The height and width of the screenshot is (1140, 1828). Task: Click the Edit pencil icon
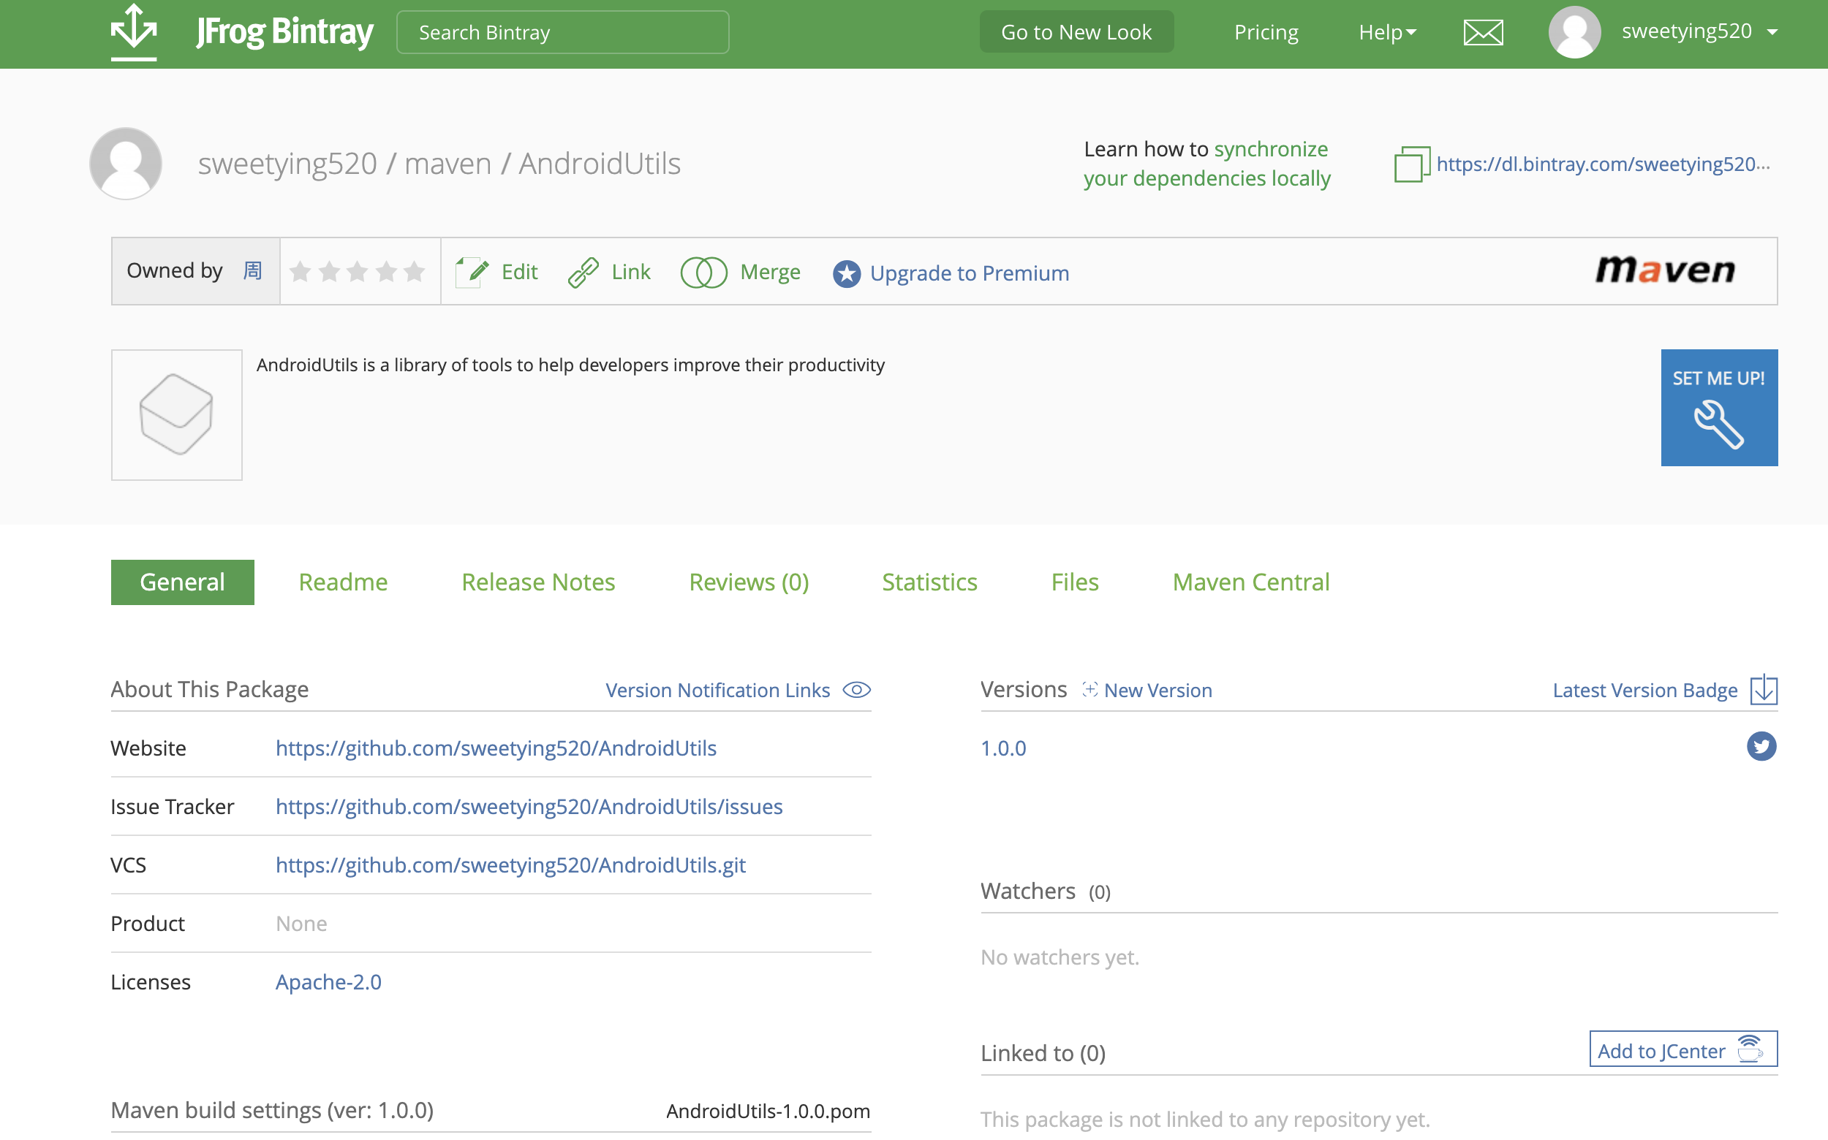pos(473,272)
